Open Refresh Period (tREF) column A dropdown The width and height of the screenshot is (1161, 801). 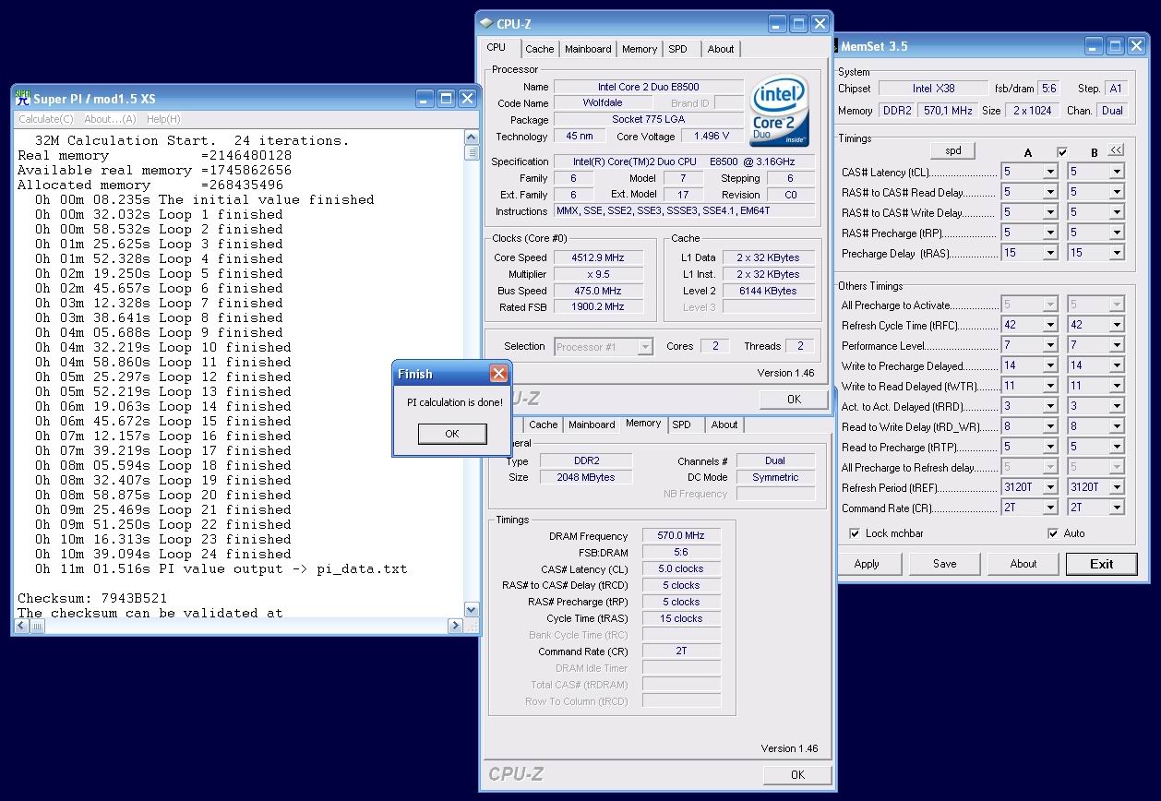1050,487
